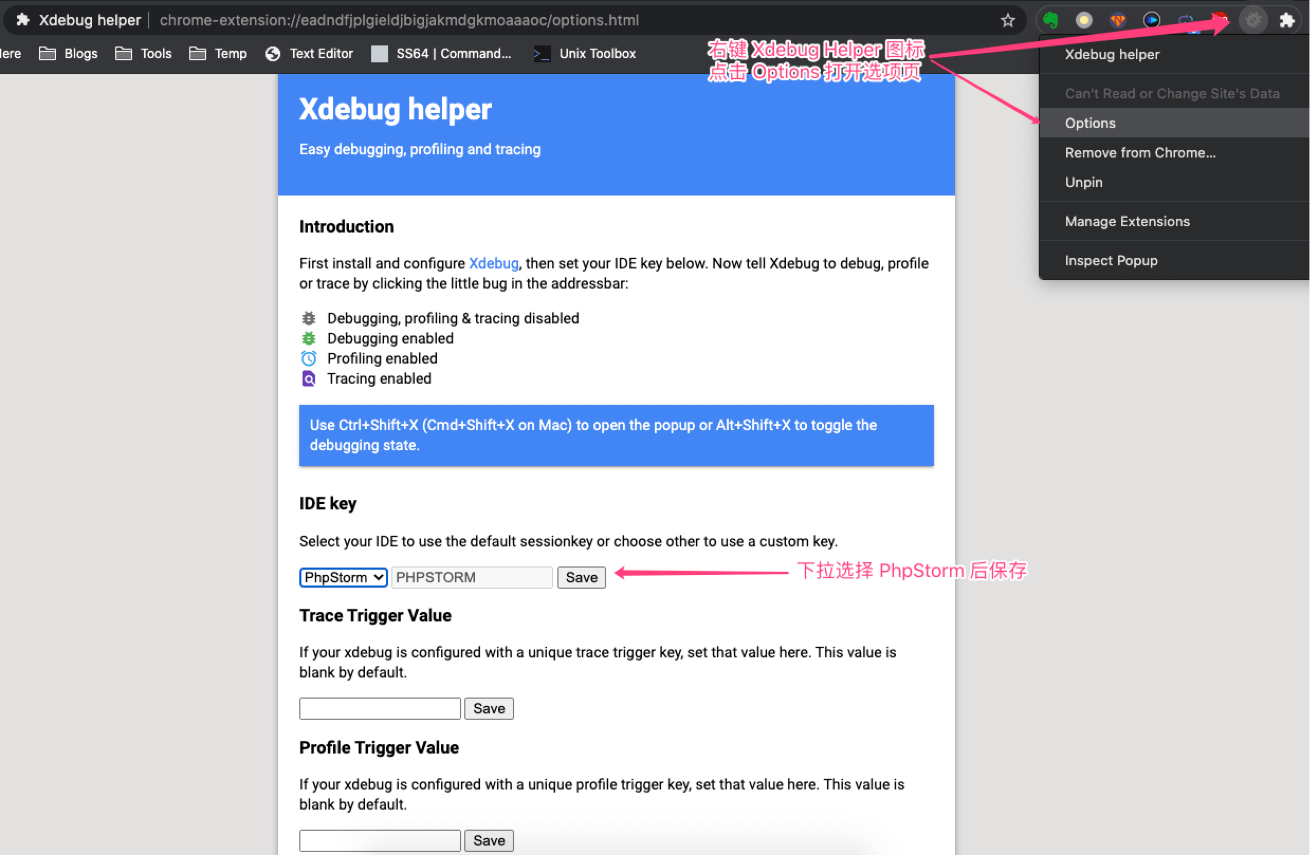Click the blue play-arrow extension icon
This screenshot has width=1310, height=855.
(1152, 20)
